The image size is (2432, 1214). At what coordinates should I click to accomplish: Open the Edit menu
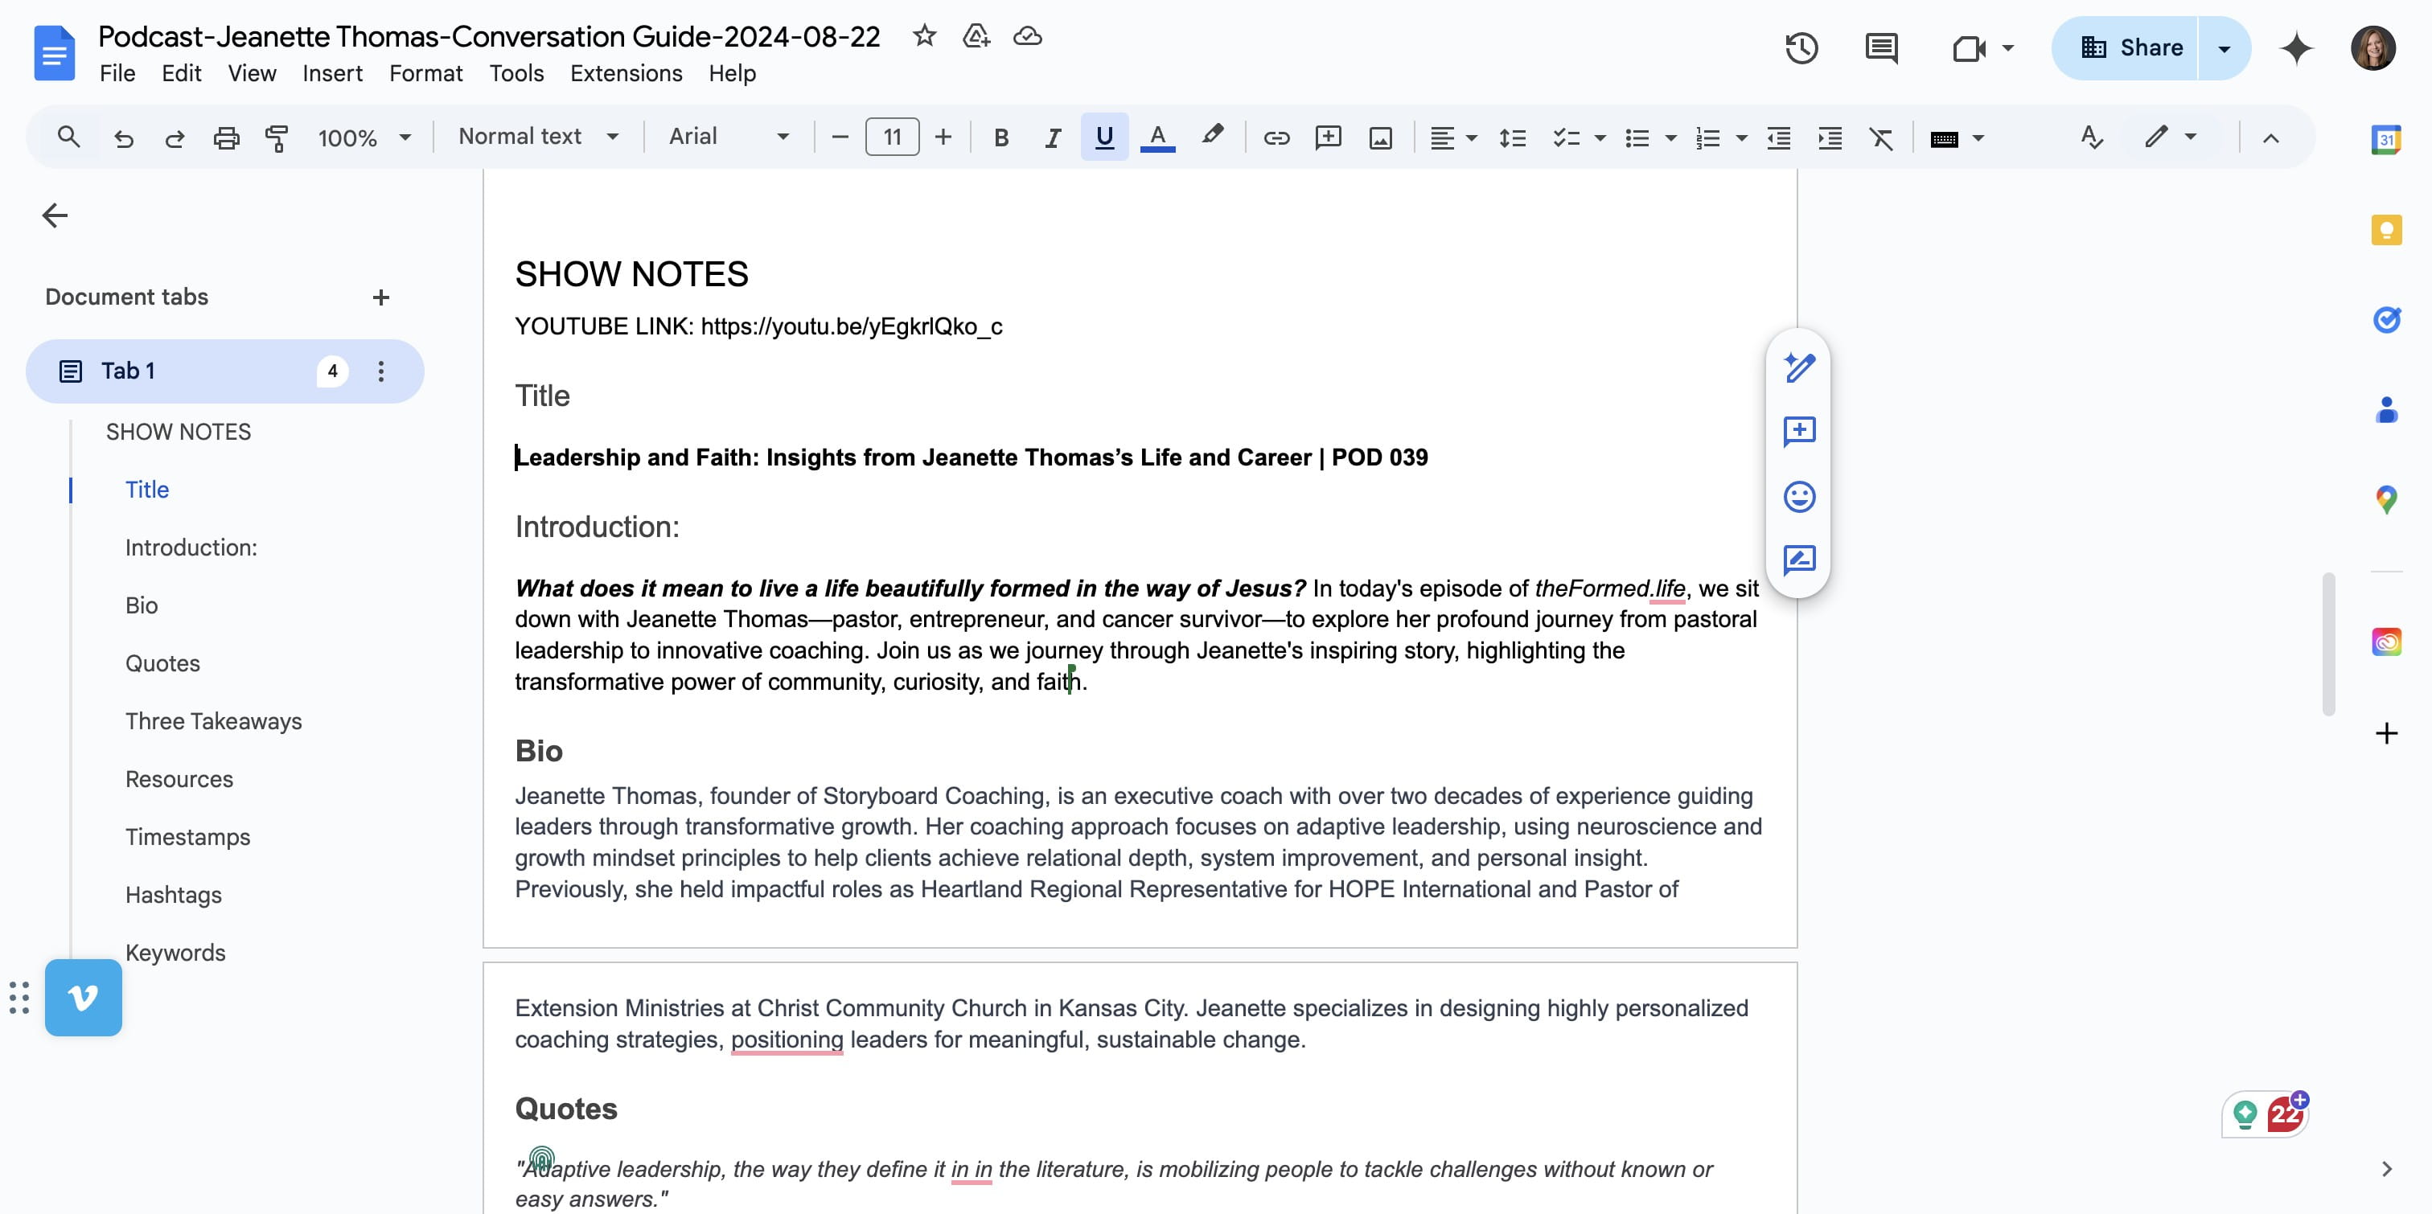181,74
